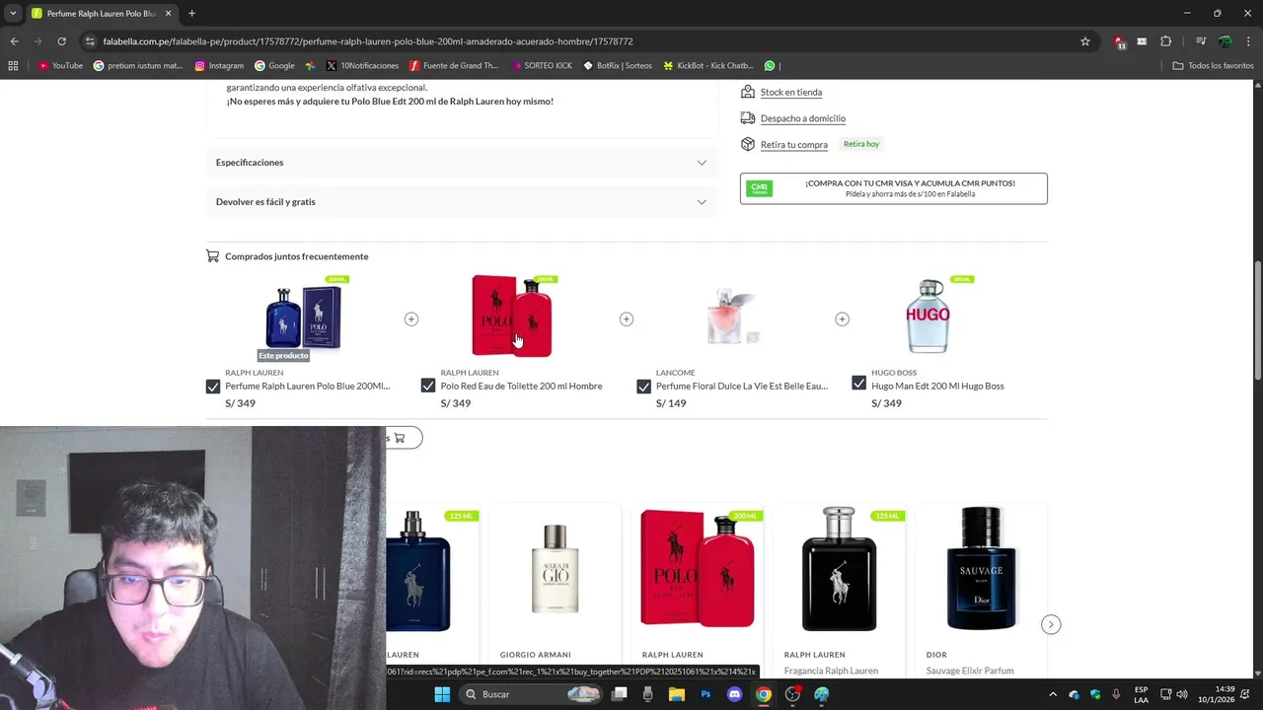
Task: Open the Hugo Boss perfume bottle image
Action: click(x=929, y=316)
